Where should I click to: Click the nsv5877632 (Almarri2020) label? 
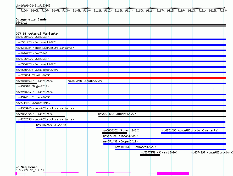tap(117, 114)
